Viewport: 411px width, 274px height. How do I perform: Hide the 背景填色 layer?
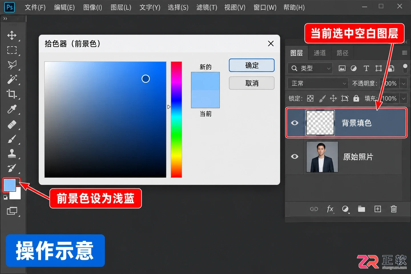point(295,123)
